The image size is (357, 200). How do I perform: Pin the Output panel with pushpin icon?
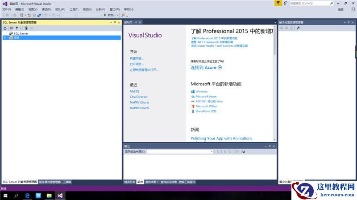[270, 146]
